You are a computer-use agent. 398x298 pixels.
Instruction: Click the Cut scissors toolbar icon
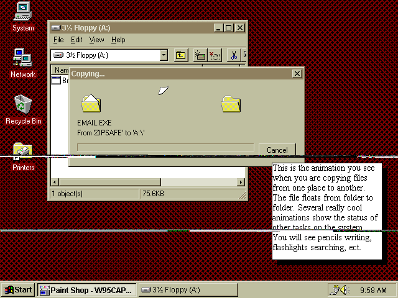point(234,55)
